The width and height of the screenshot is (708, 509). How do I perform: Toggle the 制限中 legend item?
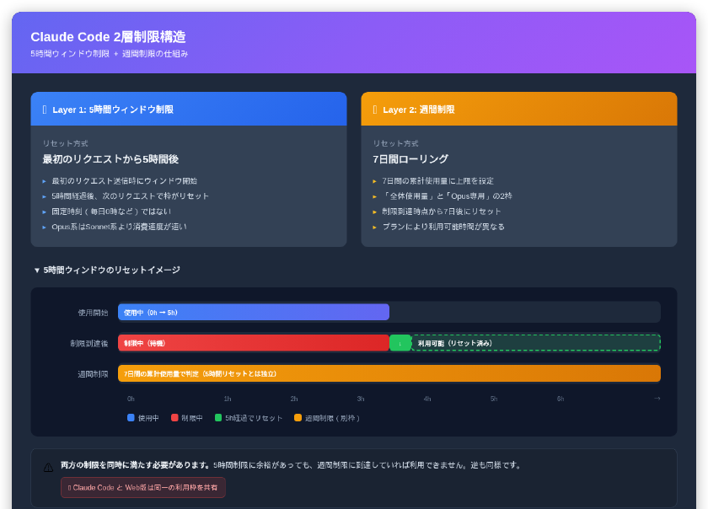tap(189, 418)
